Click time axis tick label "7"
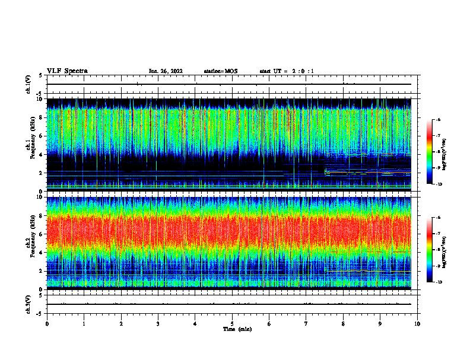 [306, 324]
